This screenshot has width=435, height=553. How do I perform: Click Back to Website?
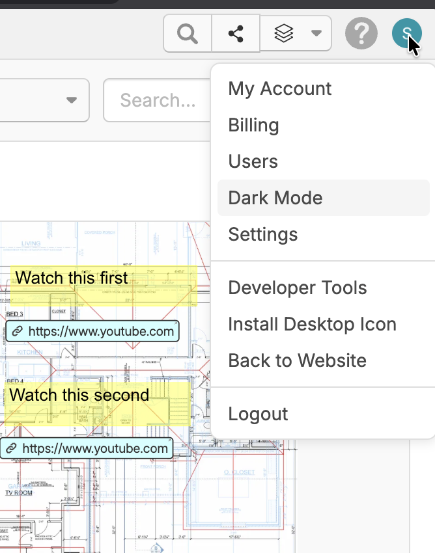click(x=297, y=361)
